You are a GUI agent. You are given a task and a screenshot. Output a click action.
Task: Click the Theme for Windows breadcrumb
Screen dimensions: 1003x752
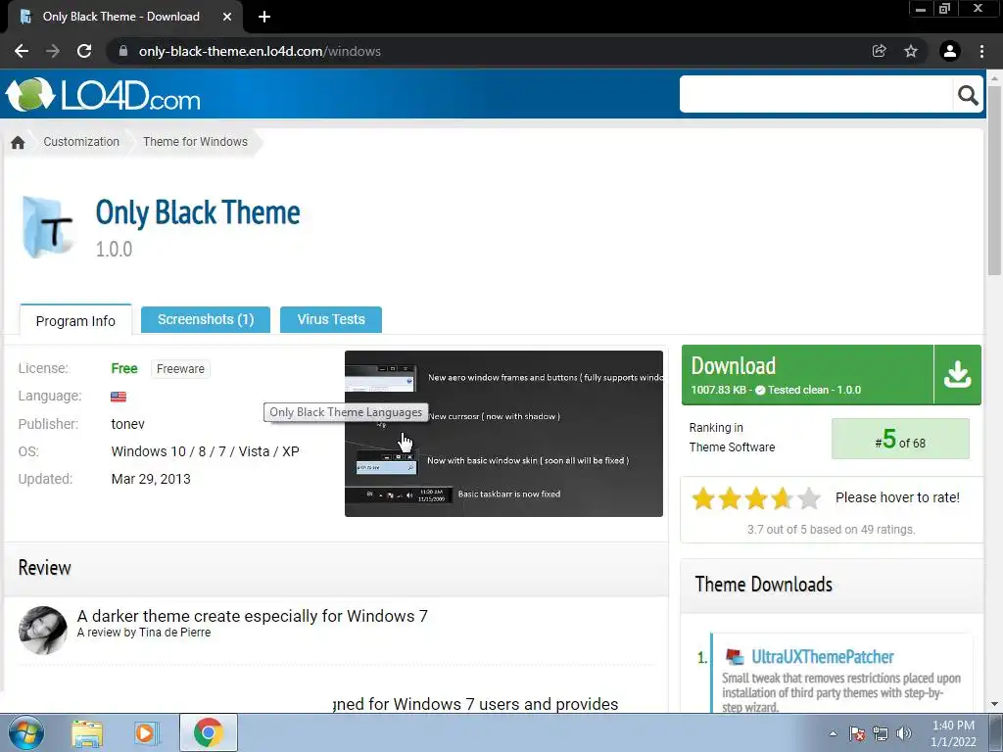coord(195,142)
